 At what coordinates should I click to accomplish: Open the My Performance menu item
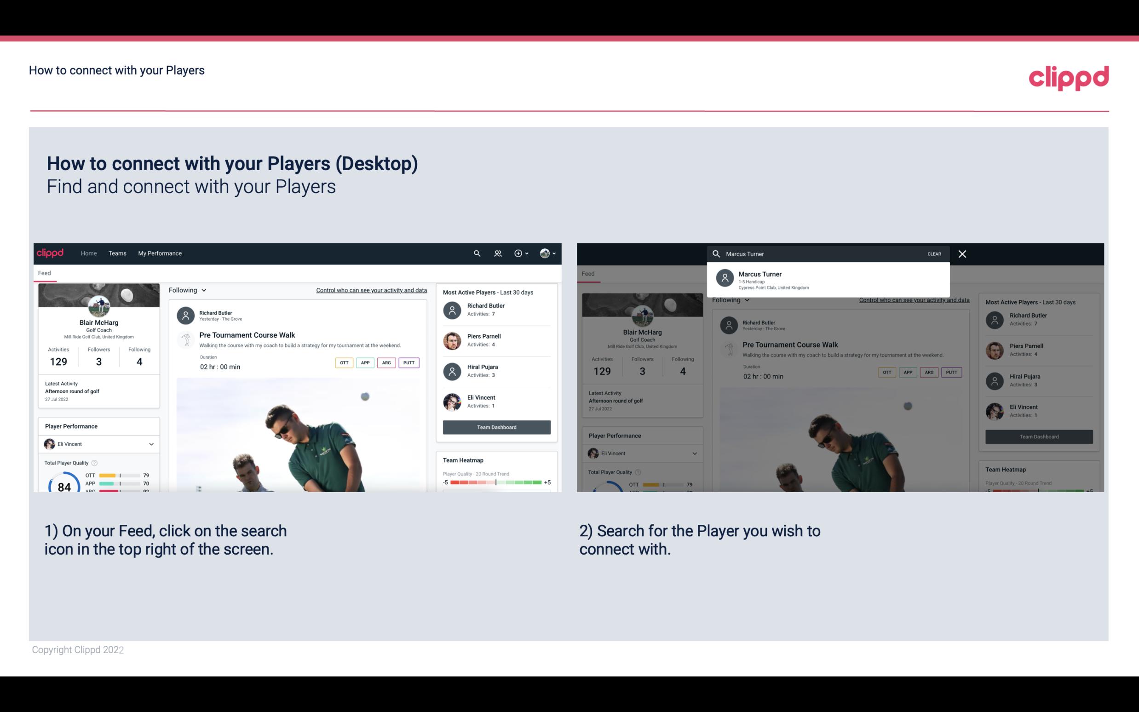[160, 253]
